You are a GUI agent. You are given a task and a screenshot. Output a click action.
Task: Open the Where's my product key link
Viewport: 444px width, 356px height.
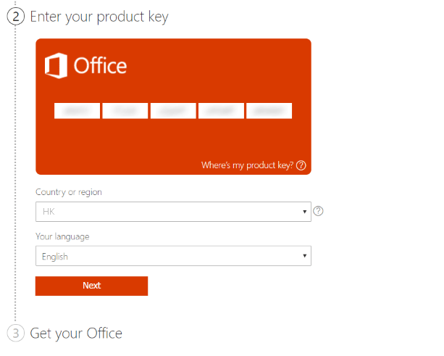[247, 165]
